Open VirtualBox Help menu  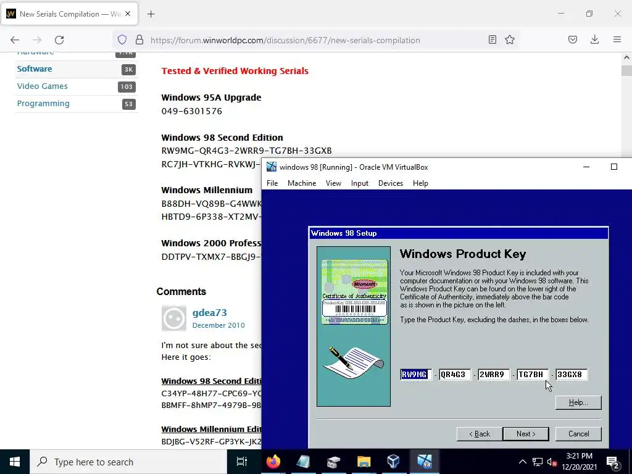pos(420,183)
